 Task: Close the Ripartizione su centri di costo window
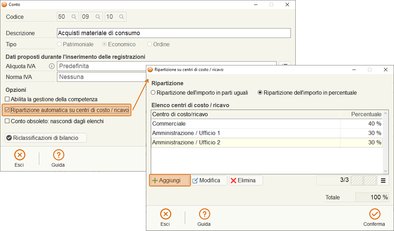coord(386,70)
